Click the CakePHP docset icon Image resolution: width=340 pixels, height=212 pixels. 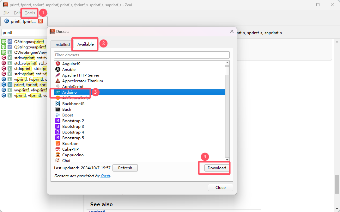tap(58, 149)
